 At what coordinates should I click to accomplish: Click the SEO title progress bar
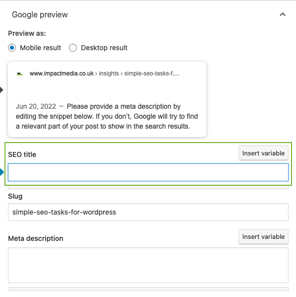148,188
